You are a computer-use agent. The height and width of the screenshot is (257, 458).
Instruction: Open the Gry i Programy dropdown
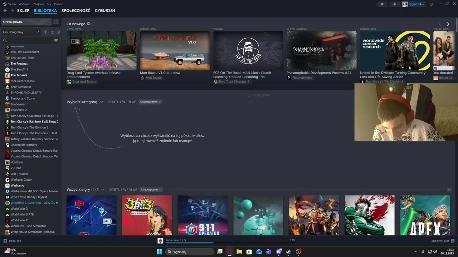coord(21,32)
